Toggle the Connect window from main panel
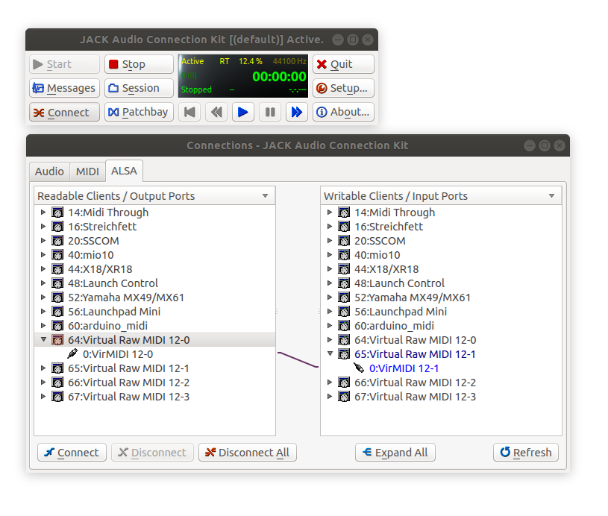 [64, 112]
